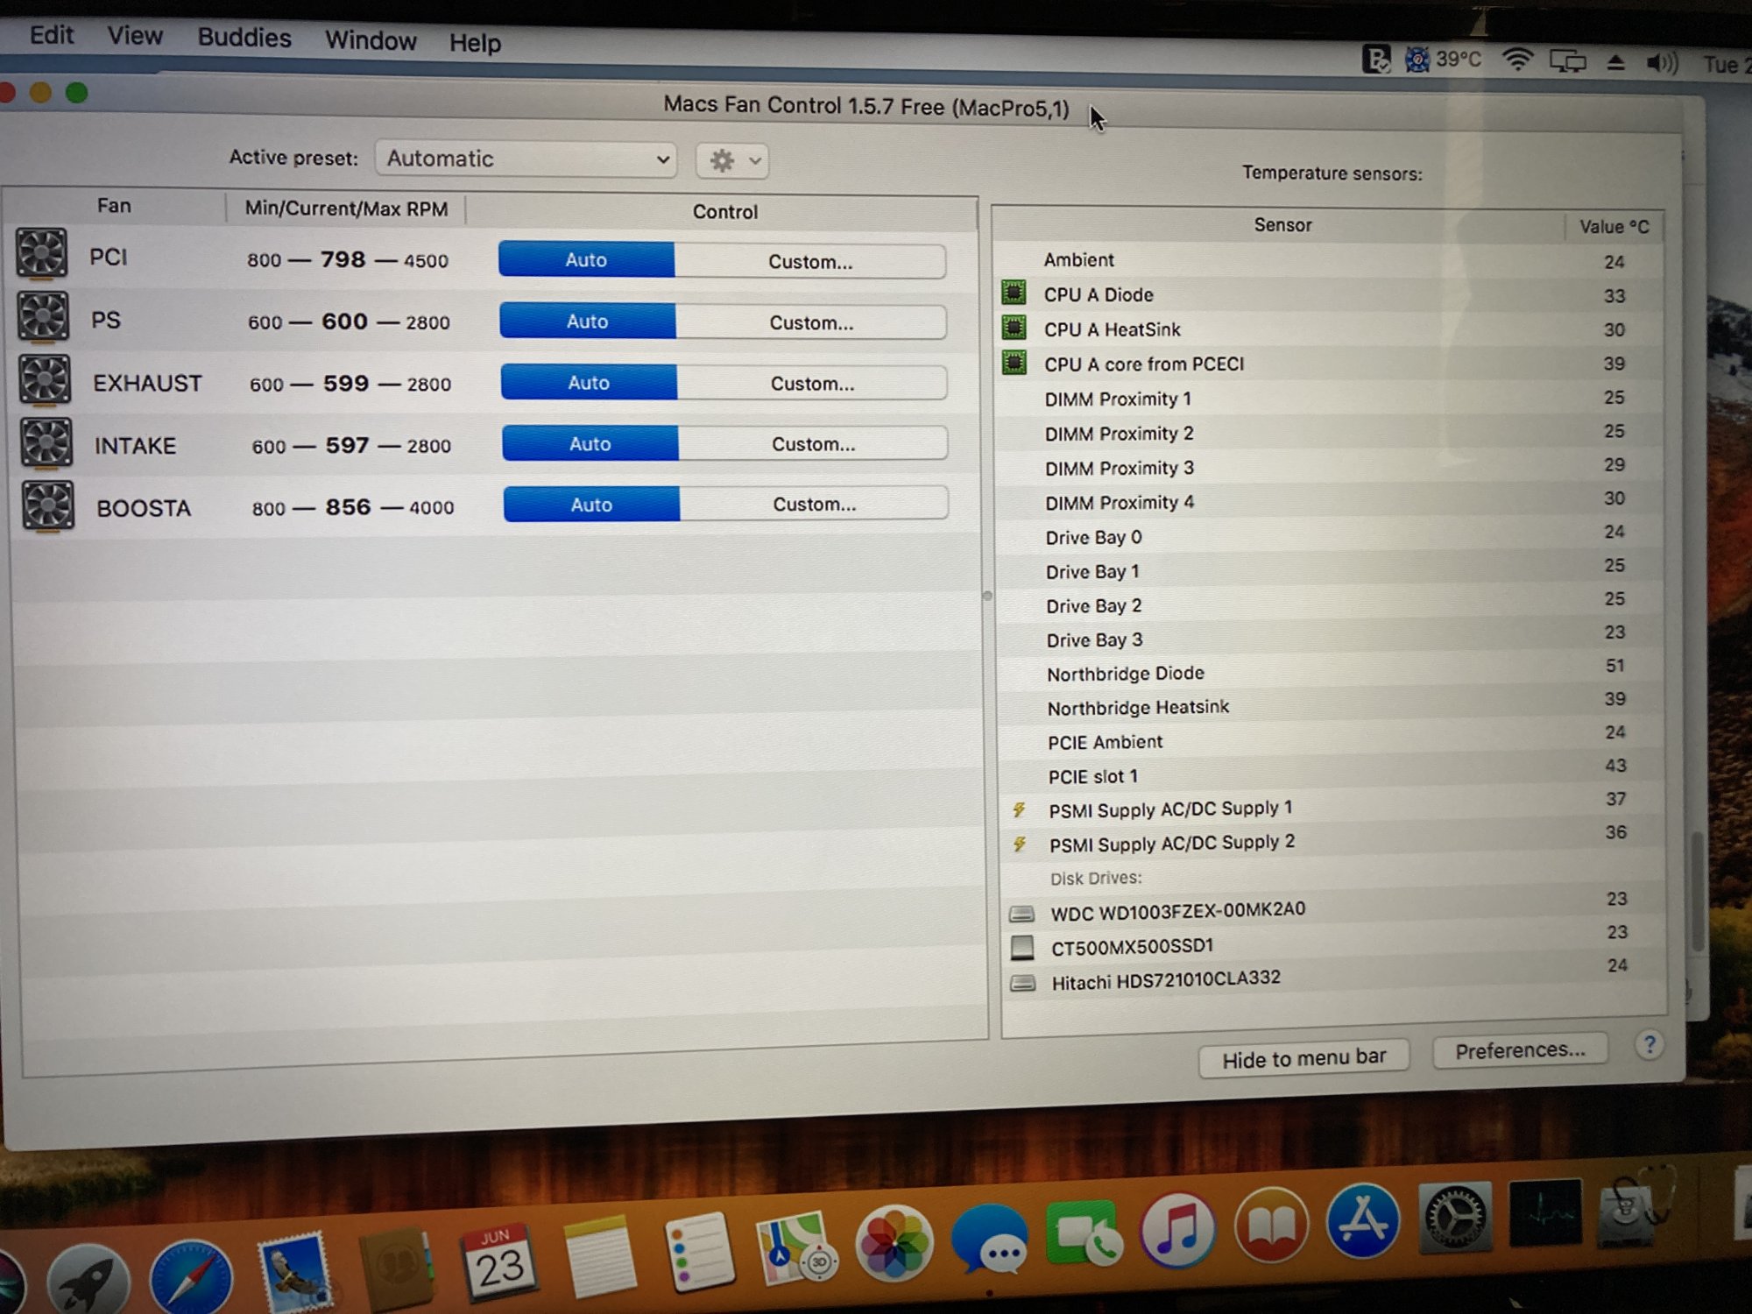Click PSMI Supply 1 lightning icon
The image size is (1752, 1314).
[1019, 809]
